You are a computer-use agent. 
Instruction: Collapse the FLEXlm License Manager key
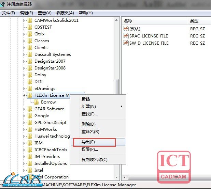coord(24,95)
